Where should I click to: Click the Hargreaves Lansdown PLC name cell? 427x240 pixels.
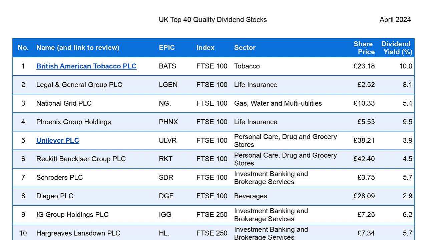click(x=78, y=233)
